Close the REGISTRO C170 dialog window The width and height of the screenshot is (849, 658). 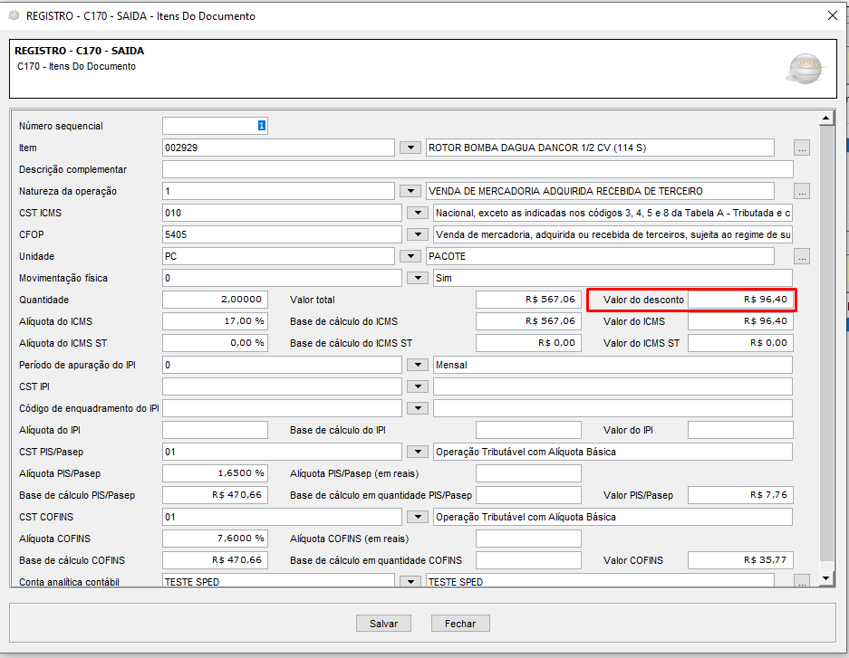(x=833, y=15)
